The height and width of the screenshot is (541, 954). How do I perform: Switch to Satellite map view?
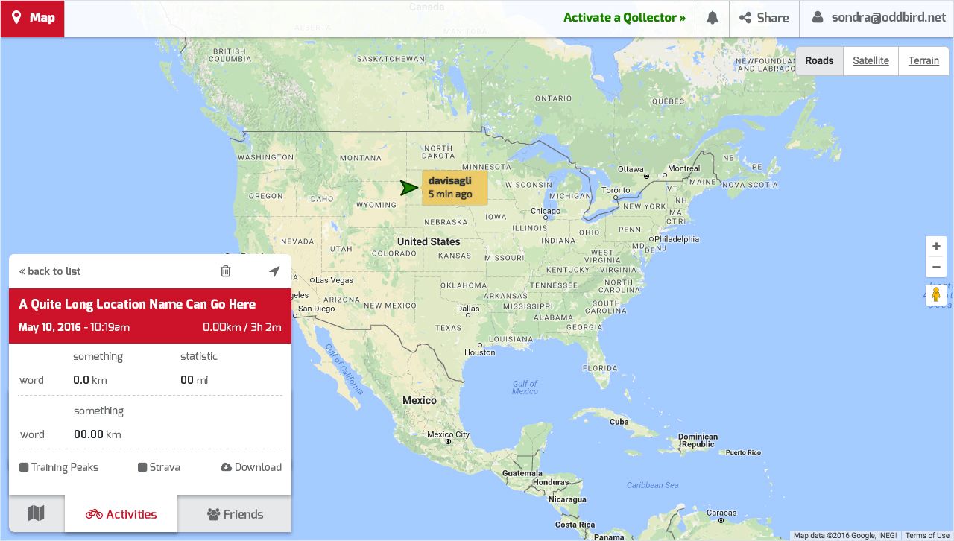point(871,60)
